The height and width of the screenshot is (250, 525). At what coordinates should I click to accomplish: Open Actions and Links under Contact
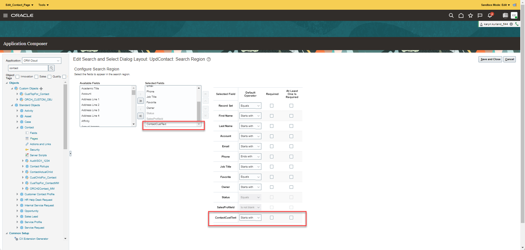tap(40, 144)
